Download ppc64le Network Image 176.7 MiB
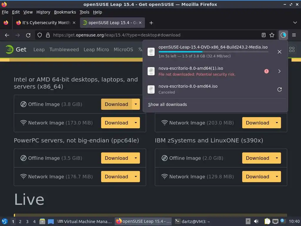Screen dimensions: 301x226 click(x=116, y=177)
